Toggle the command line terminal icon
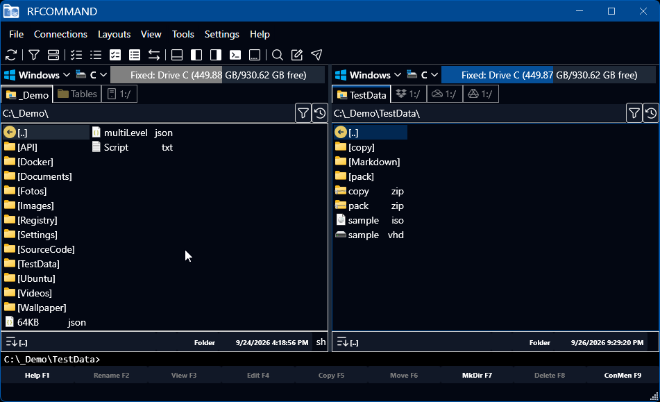 tap(235, 55)
